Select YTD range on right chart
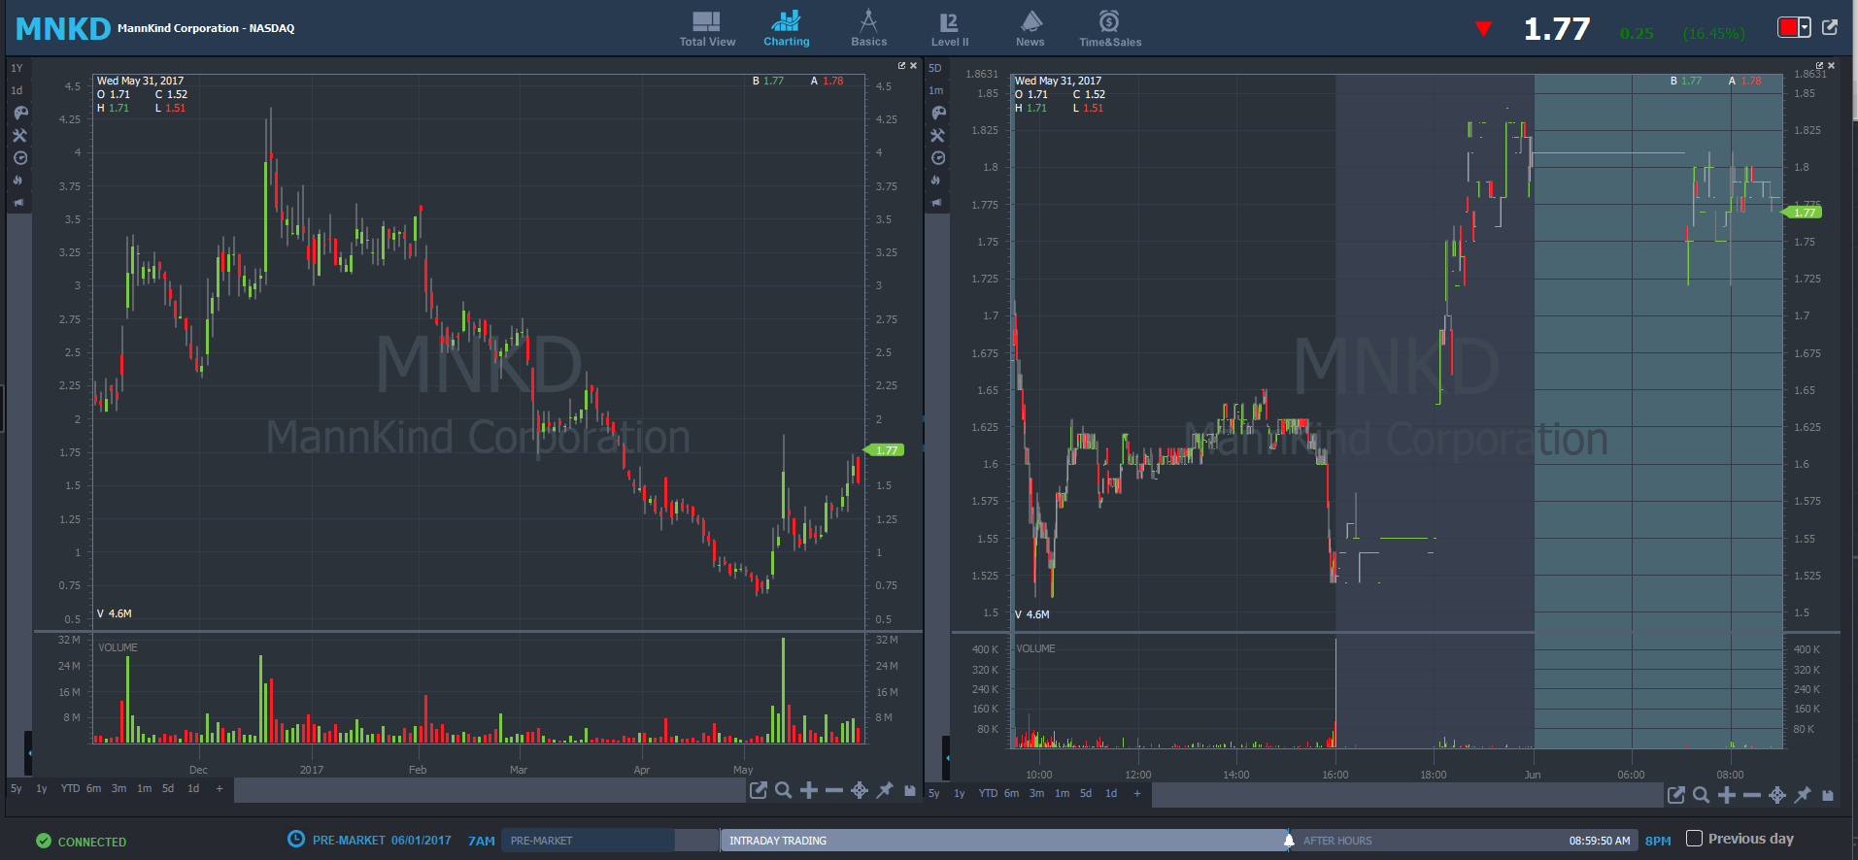The height and width of the screenshot is (860, 1858). (x=988, y=794)
